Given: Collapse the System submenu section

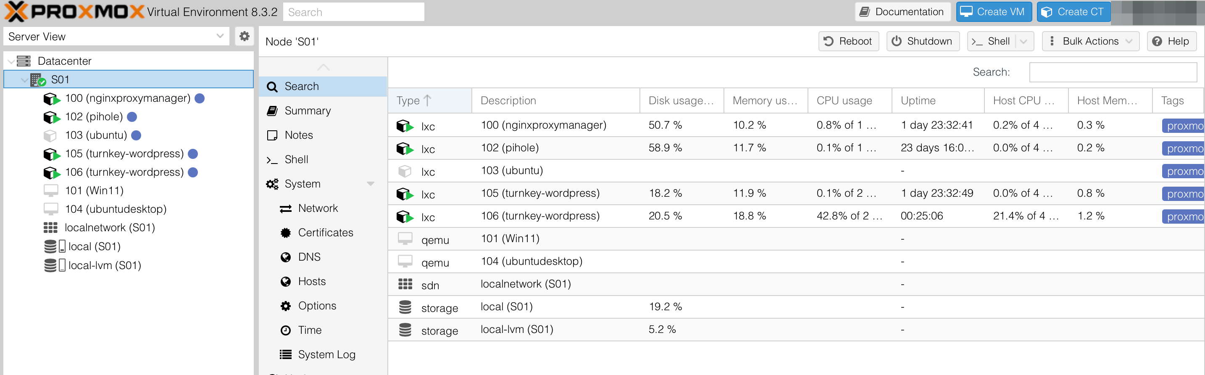Looking at the screenshot, I should [x=371, y=184].
